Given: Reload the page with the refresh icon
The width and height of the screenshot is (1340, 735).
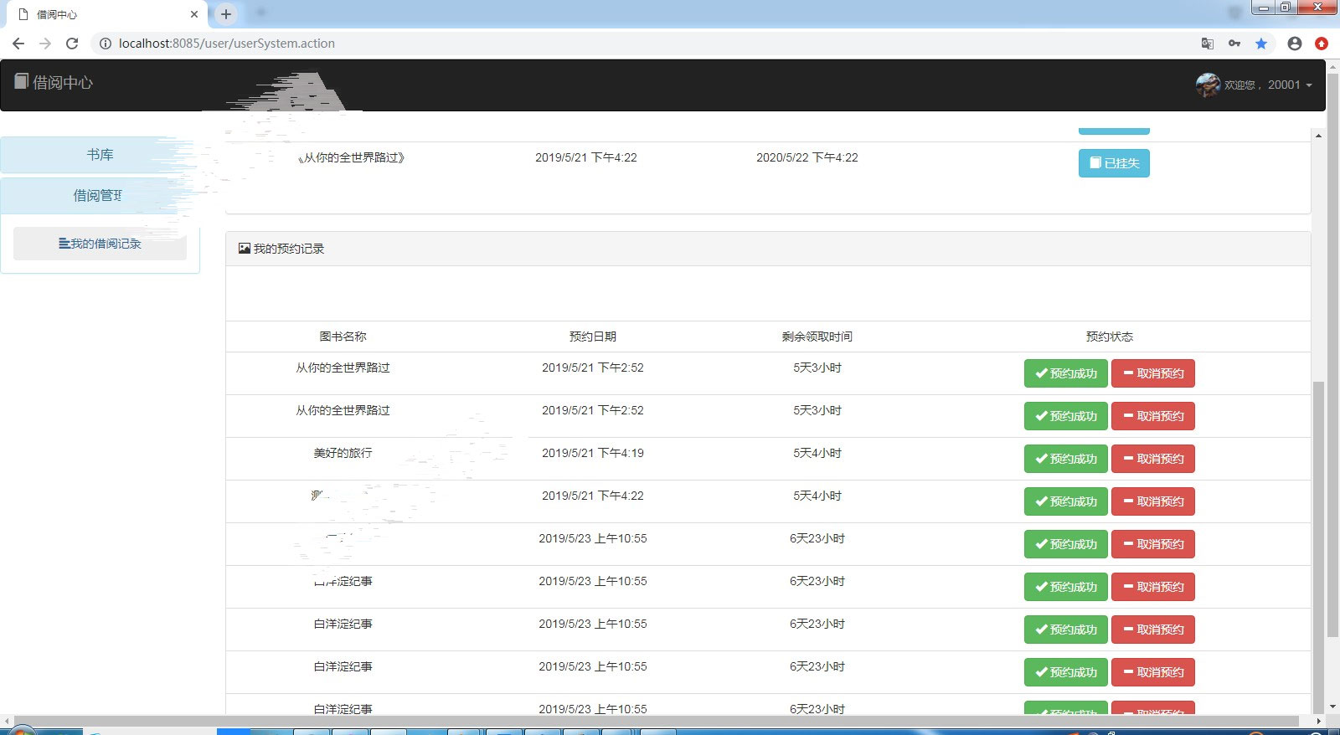Looking at the screenshot, I should pos(72,44).
